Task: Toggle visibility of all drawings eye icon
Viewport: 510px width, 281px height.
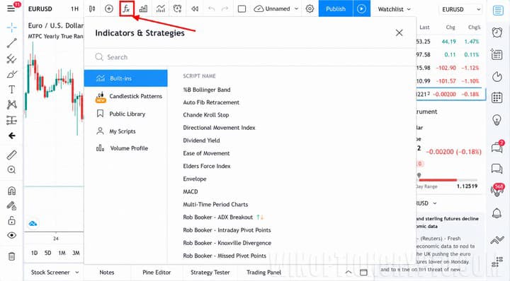Action: pyautogui.click(x=12, y=235)
